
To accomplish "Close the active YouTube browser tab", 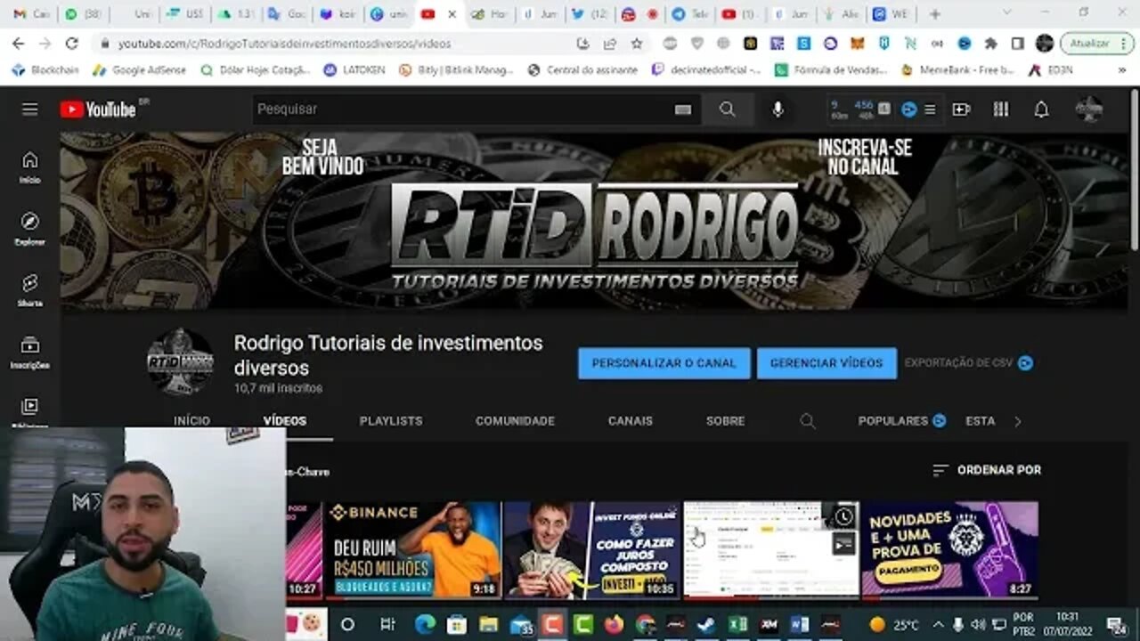I will 452,14.
